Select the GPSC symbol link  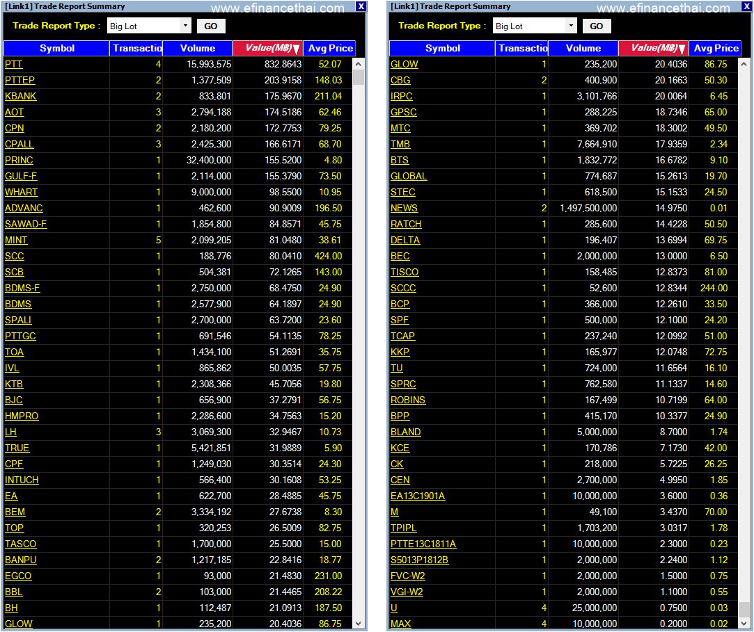click(x=403, y=112)
